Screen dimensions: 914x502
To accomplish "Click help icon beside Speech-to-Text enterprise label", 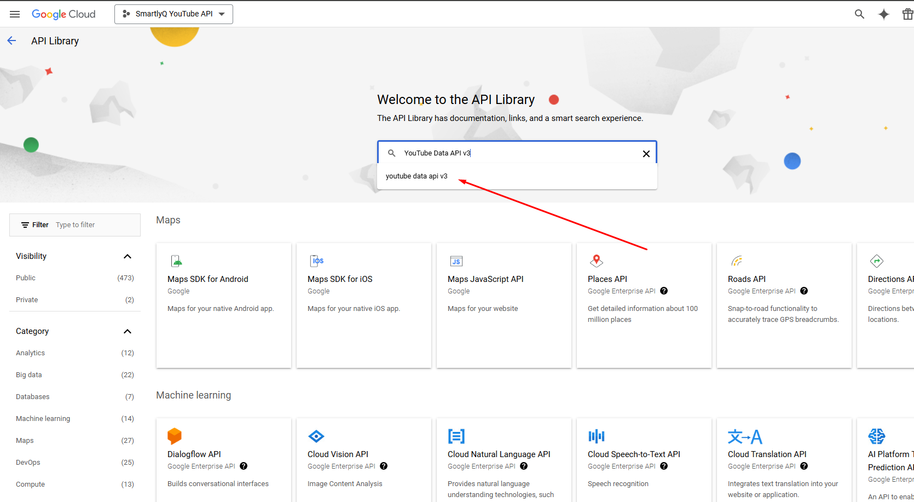I will tap(664, 466).
